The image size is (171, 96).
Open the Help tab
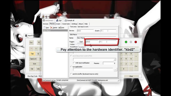pos(86,24)
